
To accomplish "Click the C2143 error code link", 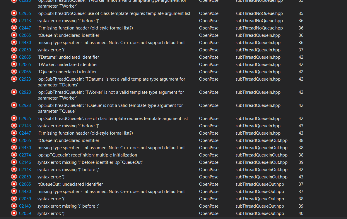I will point(25,20).
